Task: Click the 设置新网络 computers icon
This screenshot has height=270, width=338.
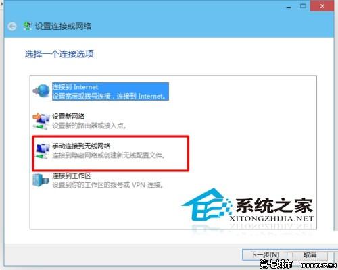Action: (41, 121)
